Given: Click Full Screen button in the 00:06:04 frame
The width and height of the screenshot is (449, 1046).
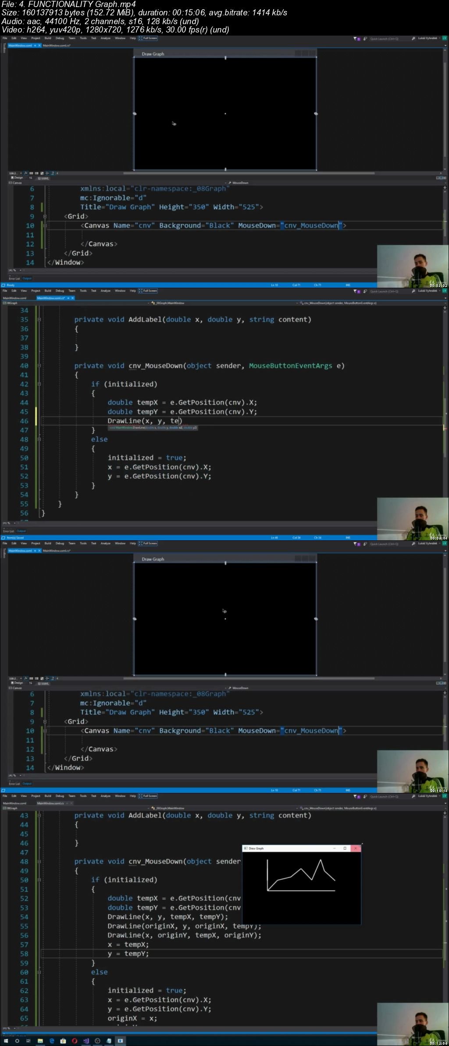Looking at the screenshot, I should coord(148,291).
